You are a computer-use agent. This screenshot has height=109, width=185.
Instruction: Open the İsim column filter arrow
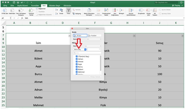69,36
